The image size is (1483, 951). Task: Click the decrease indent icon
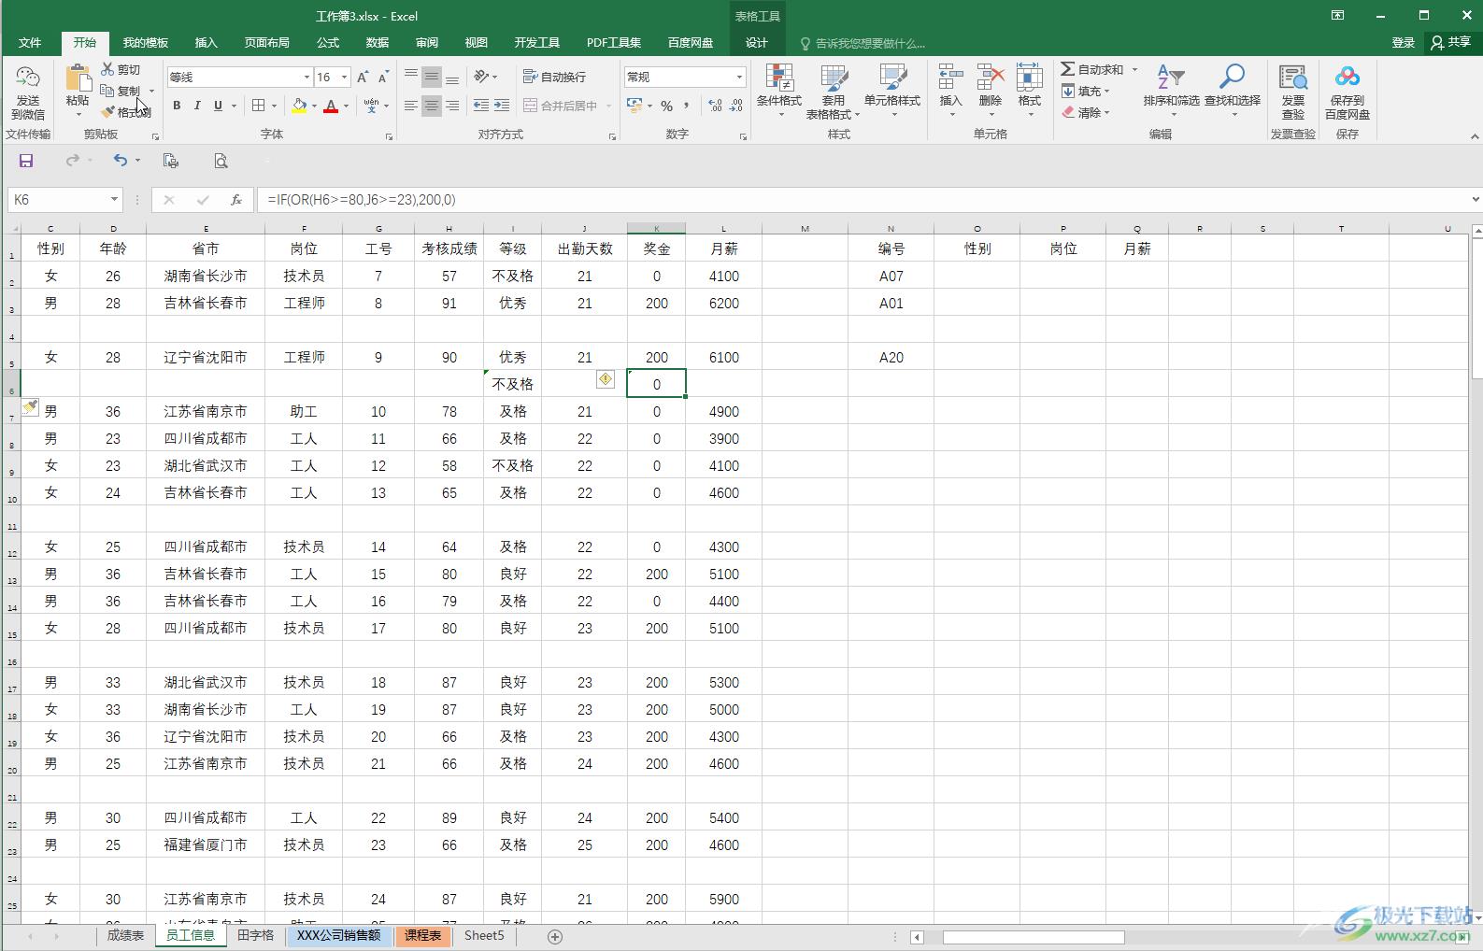pos(481,106)
